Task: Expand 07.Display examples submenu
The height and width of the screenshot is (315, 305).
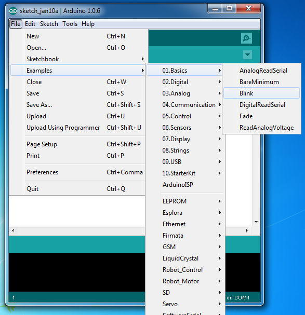Action: click(184, 139)
